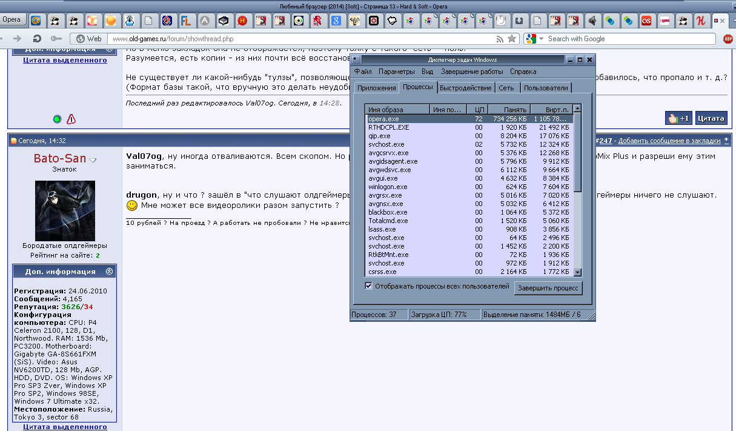The height and width of the screenshot is (431, 736).
Task: Uncheck Отображать процессы всех пользователей
Action: pyautogui.click(x=368, y=286)
